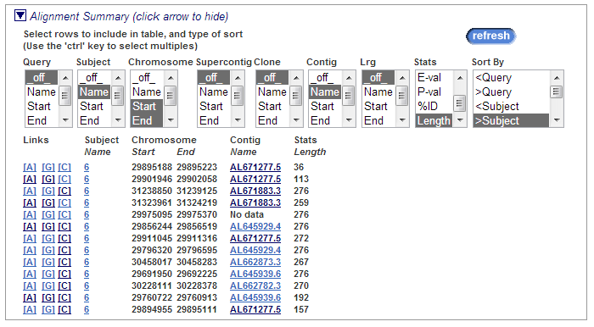Image resolution: width=594 pixels, height=327 pixels.
Task: Select _off_ in the Query list
Action: [42, 77]
